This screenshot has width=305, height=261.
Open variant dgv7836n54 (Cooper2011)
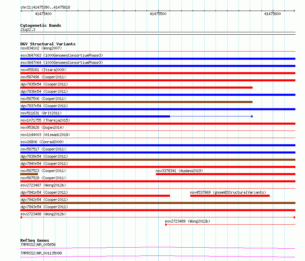[x=44, y=91]
